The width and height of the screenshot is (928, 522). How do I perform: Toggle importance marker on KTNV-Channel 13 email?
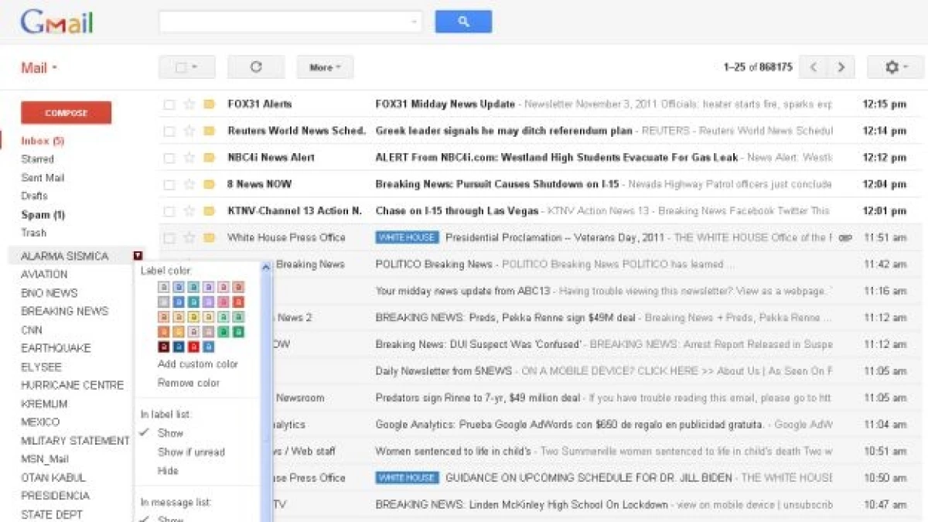[209, 211]
